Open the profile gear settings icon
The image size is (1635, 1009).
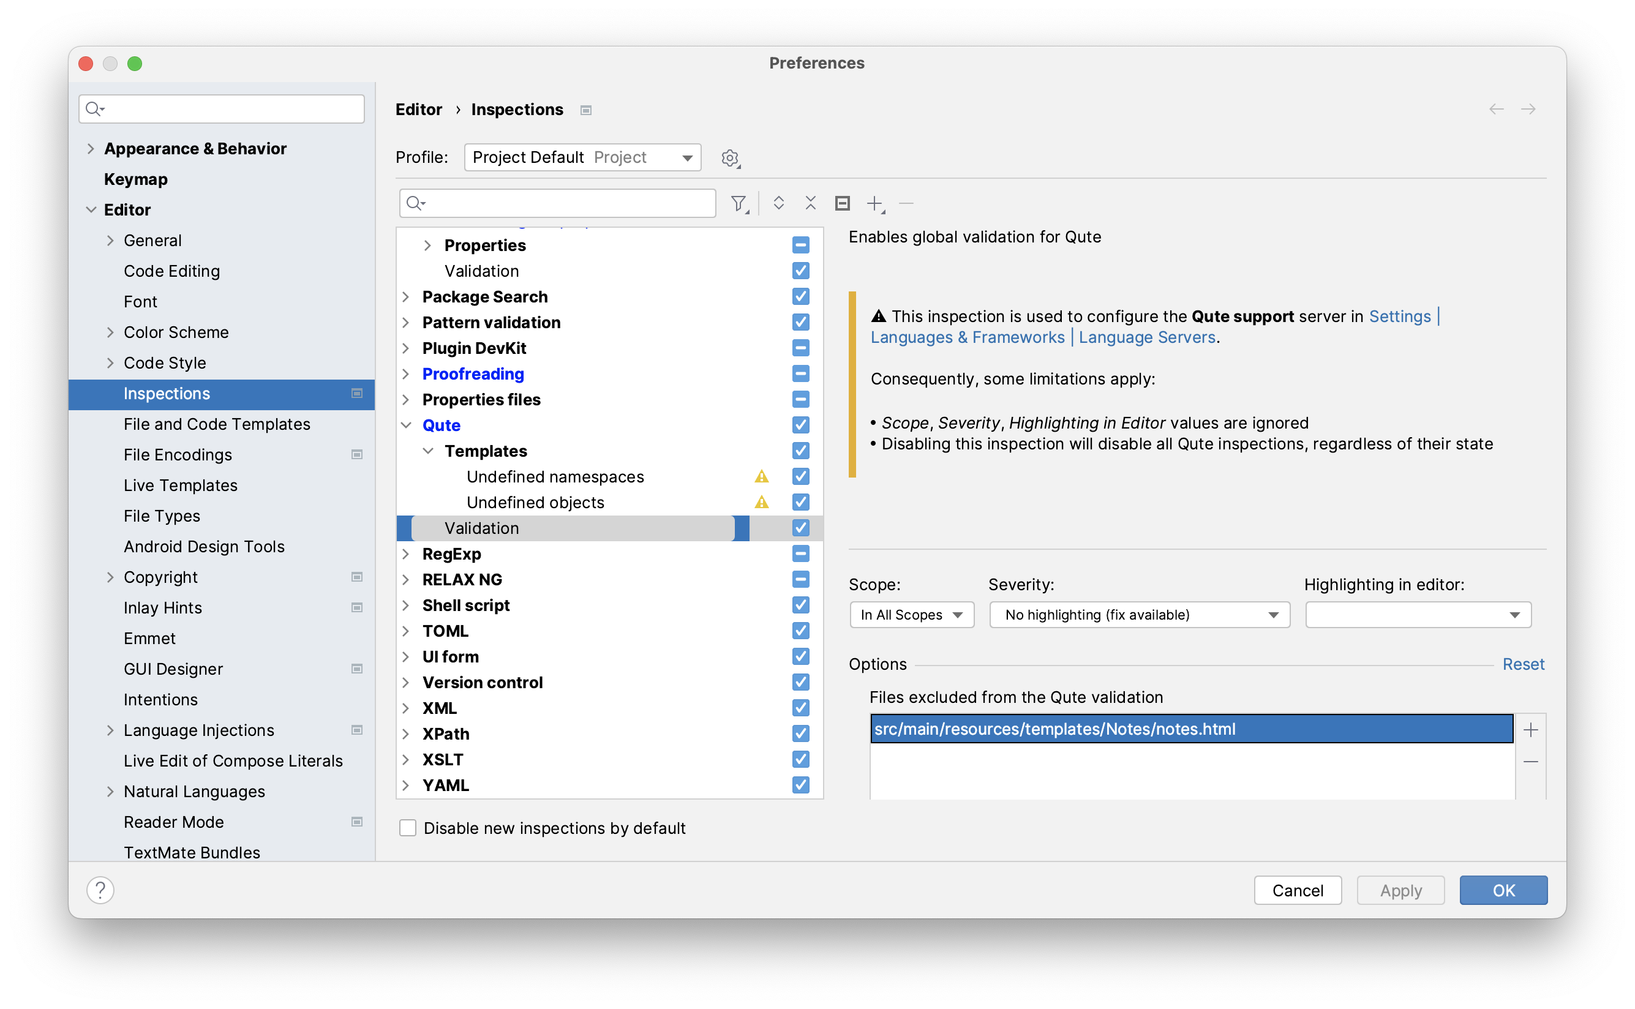click(731, 158)
